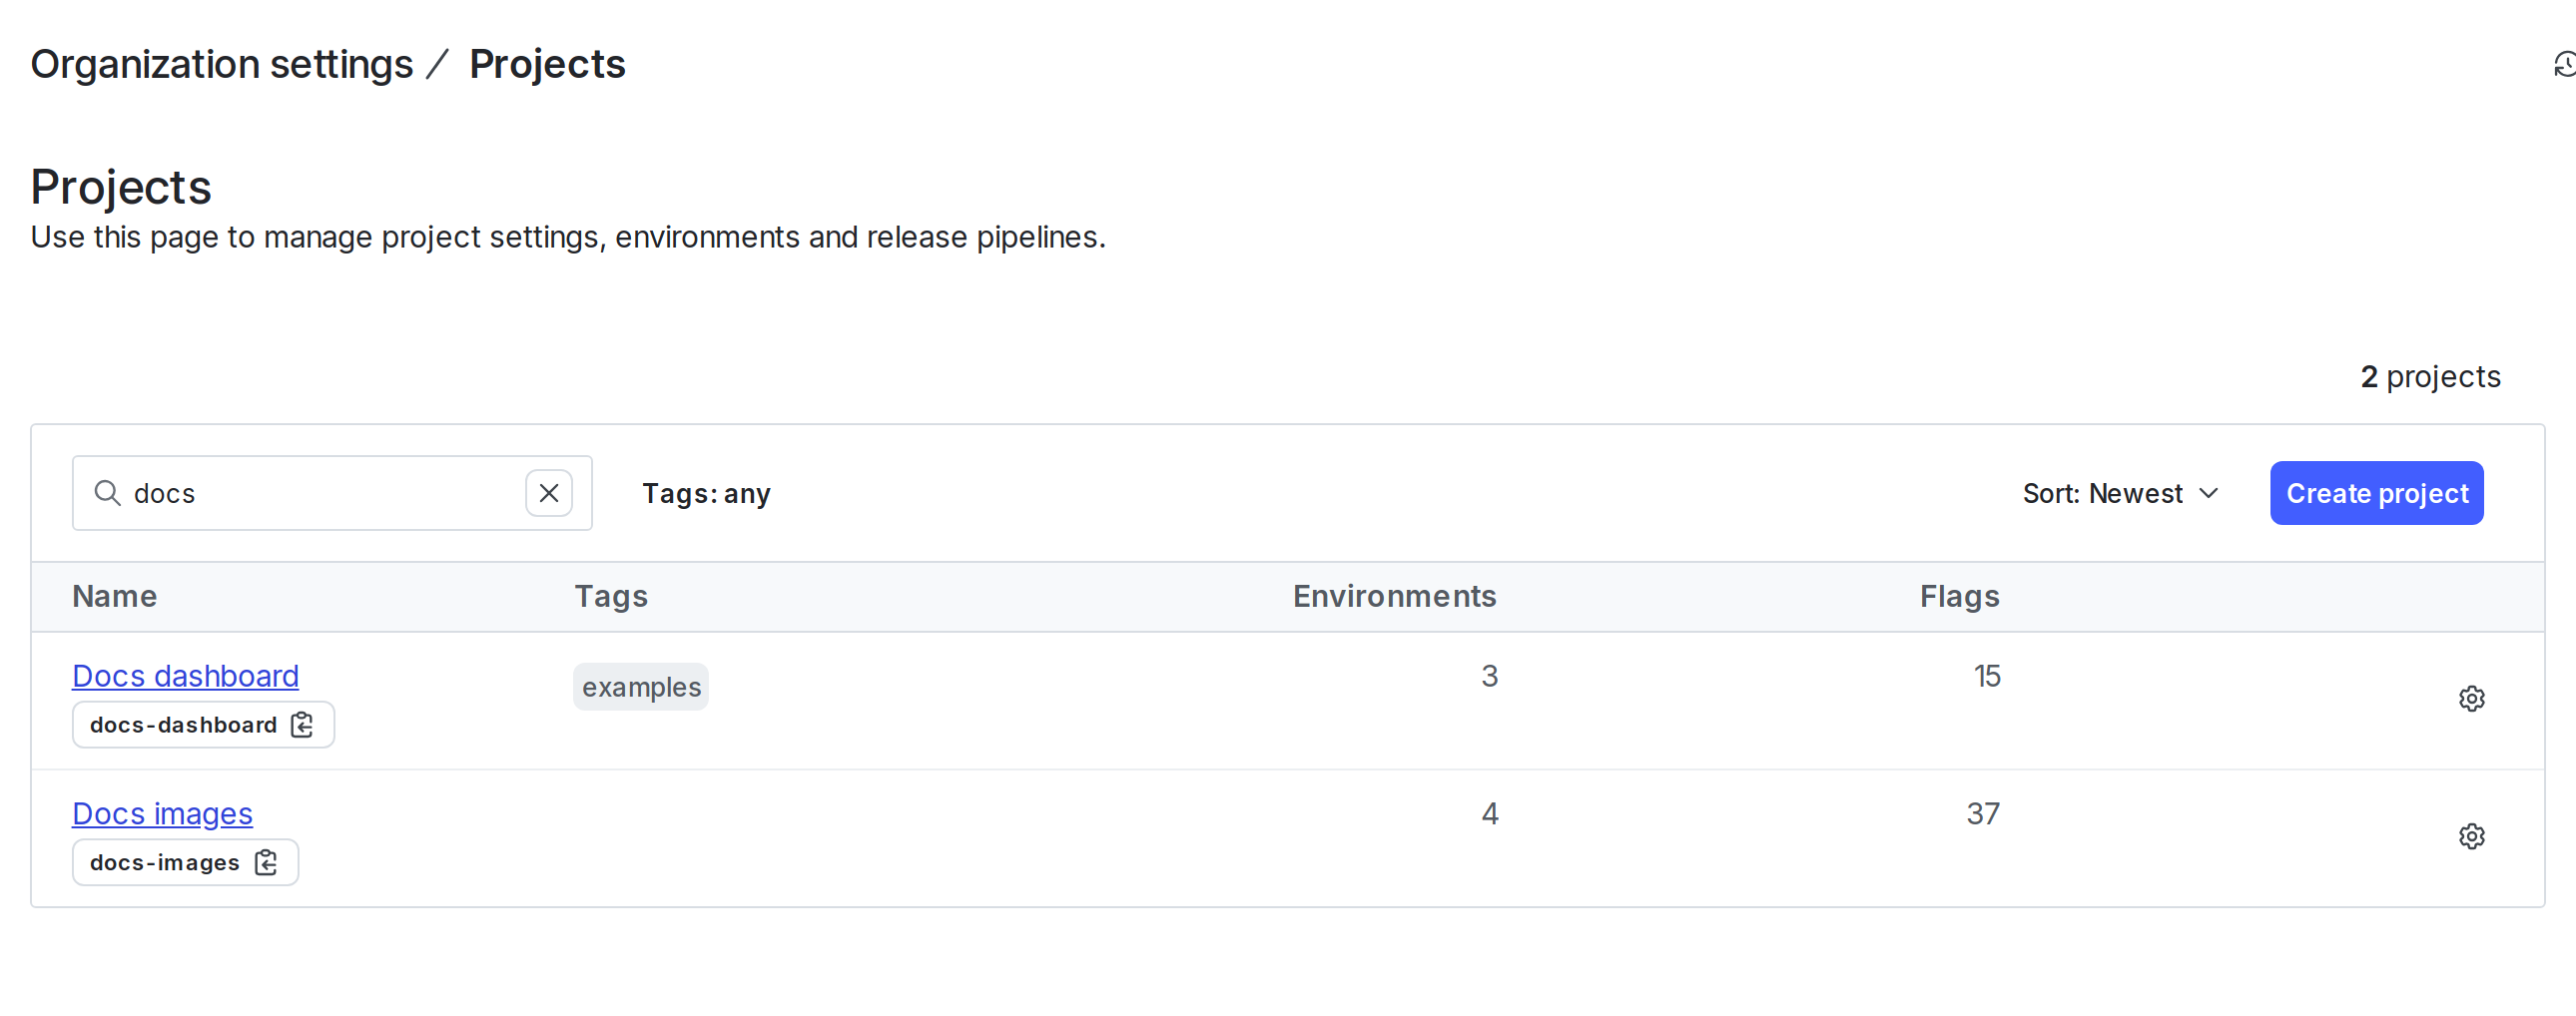This screenshot has width=2576, height=1016.
Task: Select the examples tag chip
Action: (640, 686)
